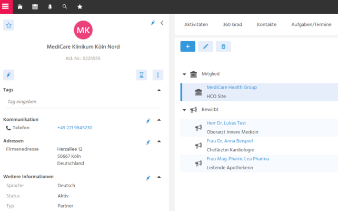This screenshot has width=338, height=211.
Task: Open favorites star in top bar
Action: [x=79, y=7]
